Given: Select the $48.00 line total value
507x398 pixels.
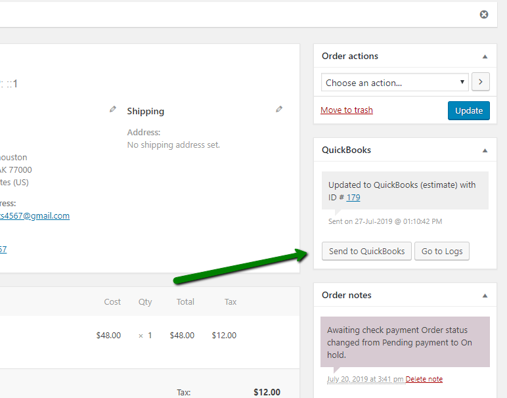Looking at the screenshot, I should tap(182, 335).
